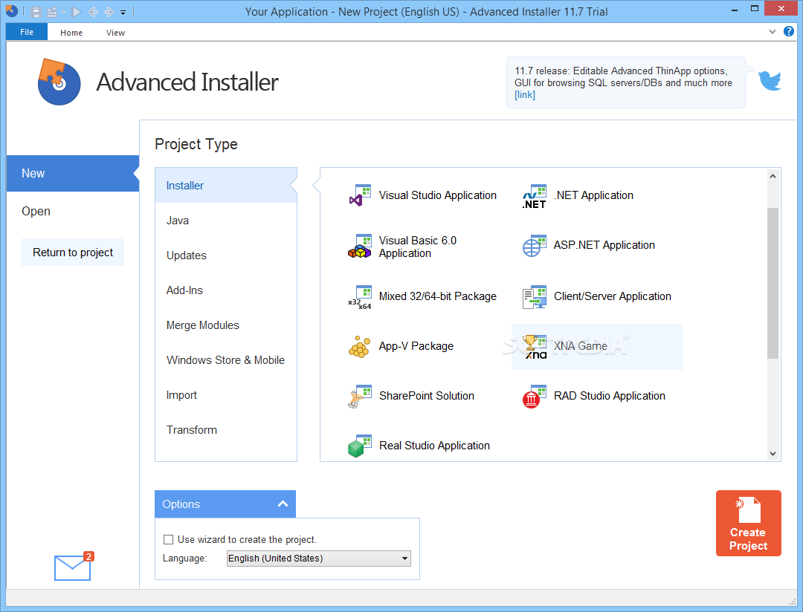Follow the [link] in the release note
The image size is (803, 612).
525,94
